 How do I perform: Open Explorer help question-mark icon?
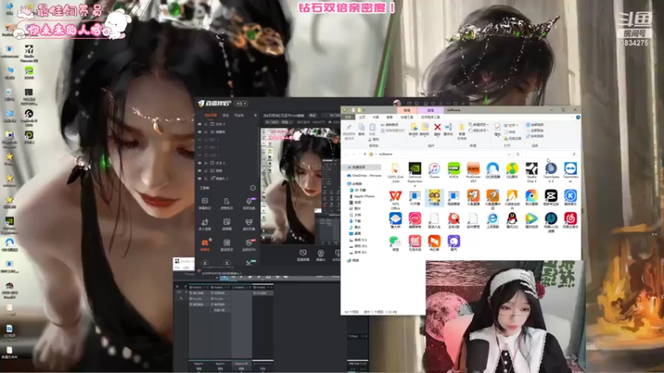578,117
